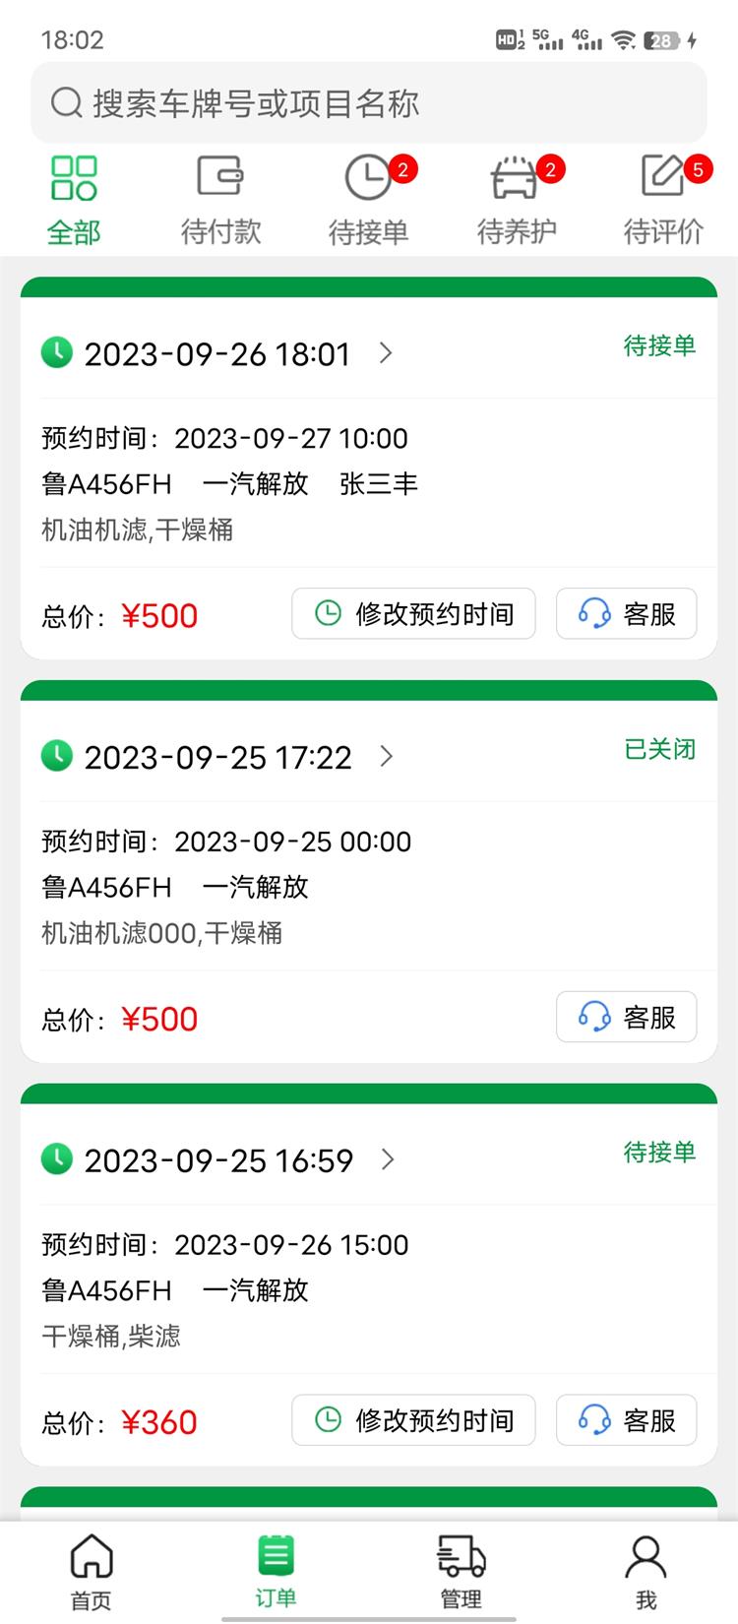Open the 待接单 clock icon filter

(368, 179)
